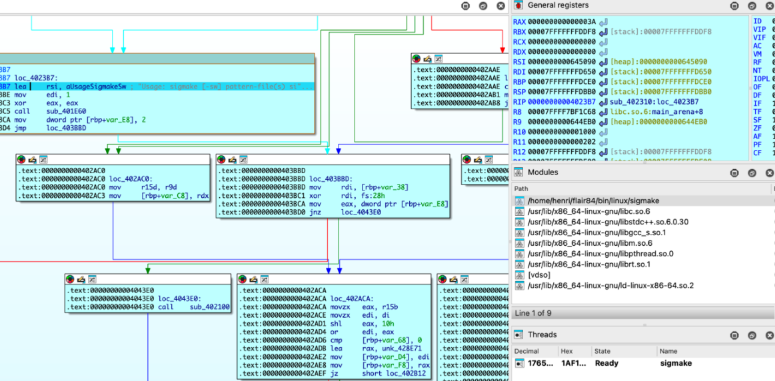Sort Modules by Path column header

click(x=521, y=189)
